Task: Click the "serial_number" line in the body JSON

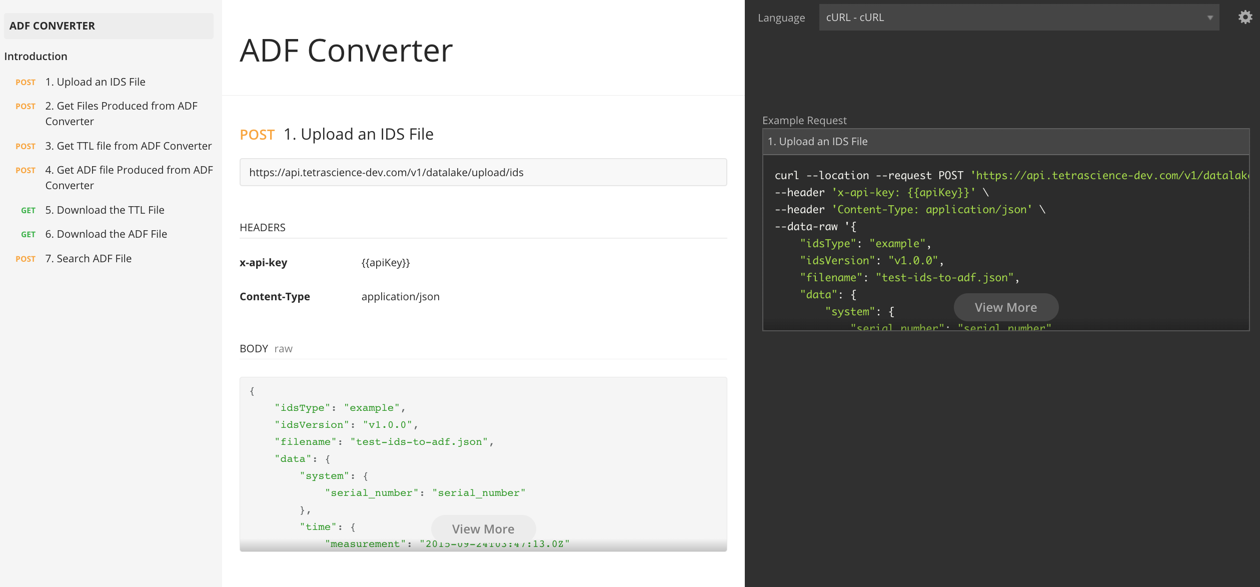Action: coord(425,493)
